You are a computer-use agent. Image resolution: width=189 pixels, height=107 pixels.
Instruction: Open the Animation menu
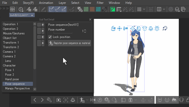(46, 3)
